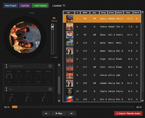Toggle Norm for track 6 Cips
Screen dimensions: 145x118
tap(137, 59)
